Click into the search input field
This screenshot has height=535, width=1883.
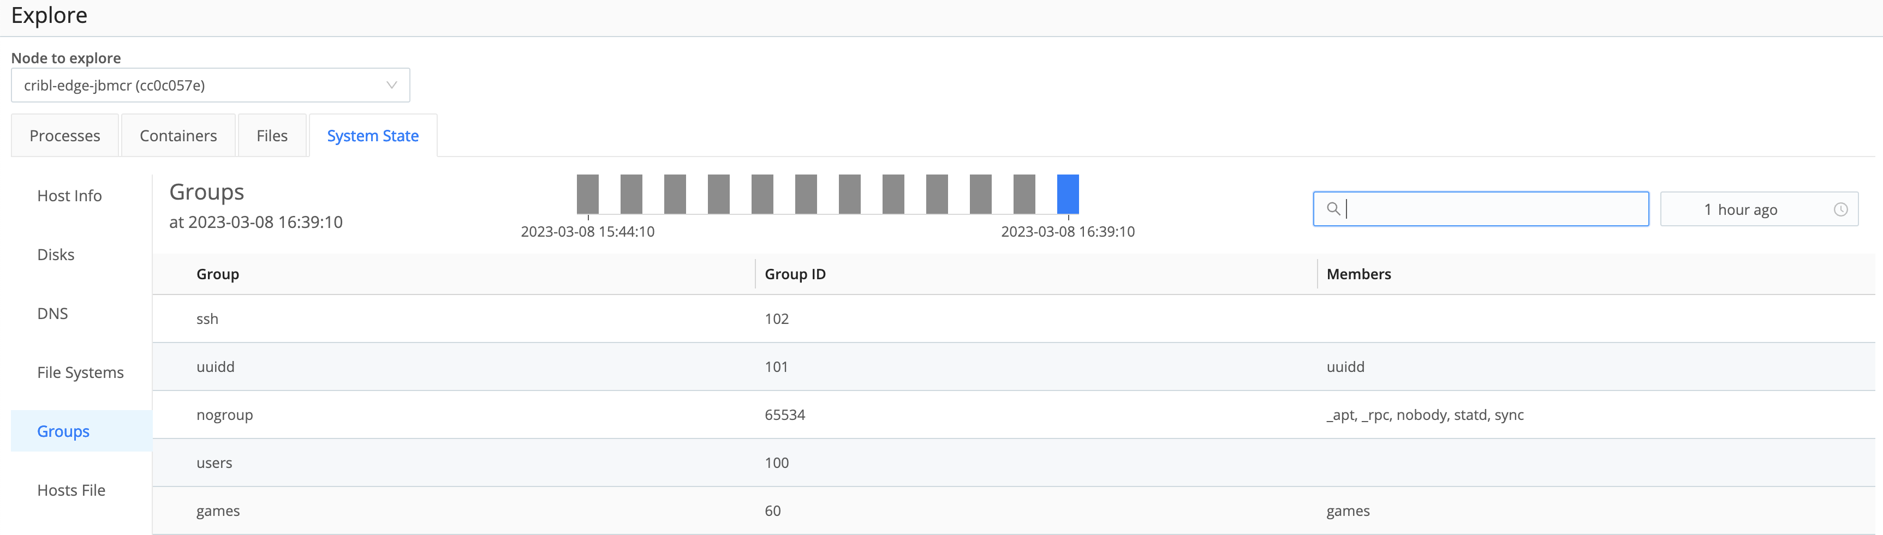click(1480, 208)
